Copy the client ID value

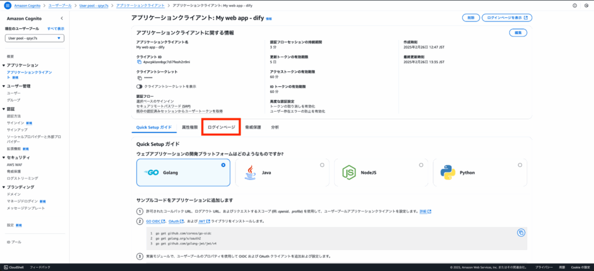[139, 61]
